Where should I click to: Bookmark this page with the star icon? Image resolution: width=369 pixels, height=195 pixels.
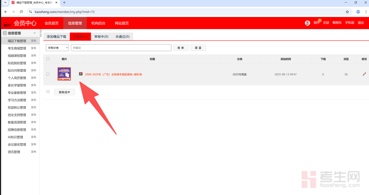[x=347, y=12]
